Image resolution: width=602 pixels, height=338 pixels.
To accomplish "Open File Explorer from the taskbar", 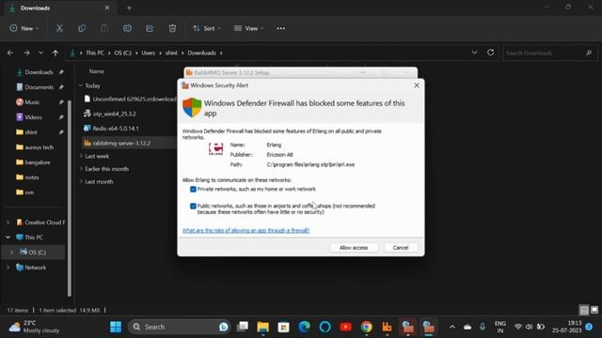I will 263,327.
